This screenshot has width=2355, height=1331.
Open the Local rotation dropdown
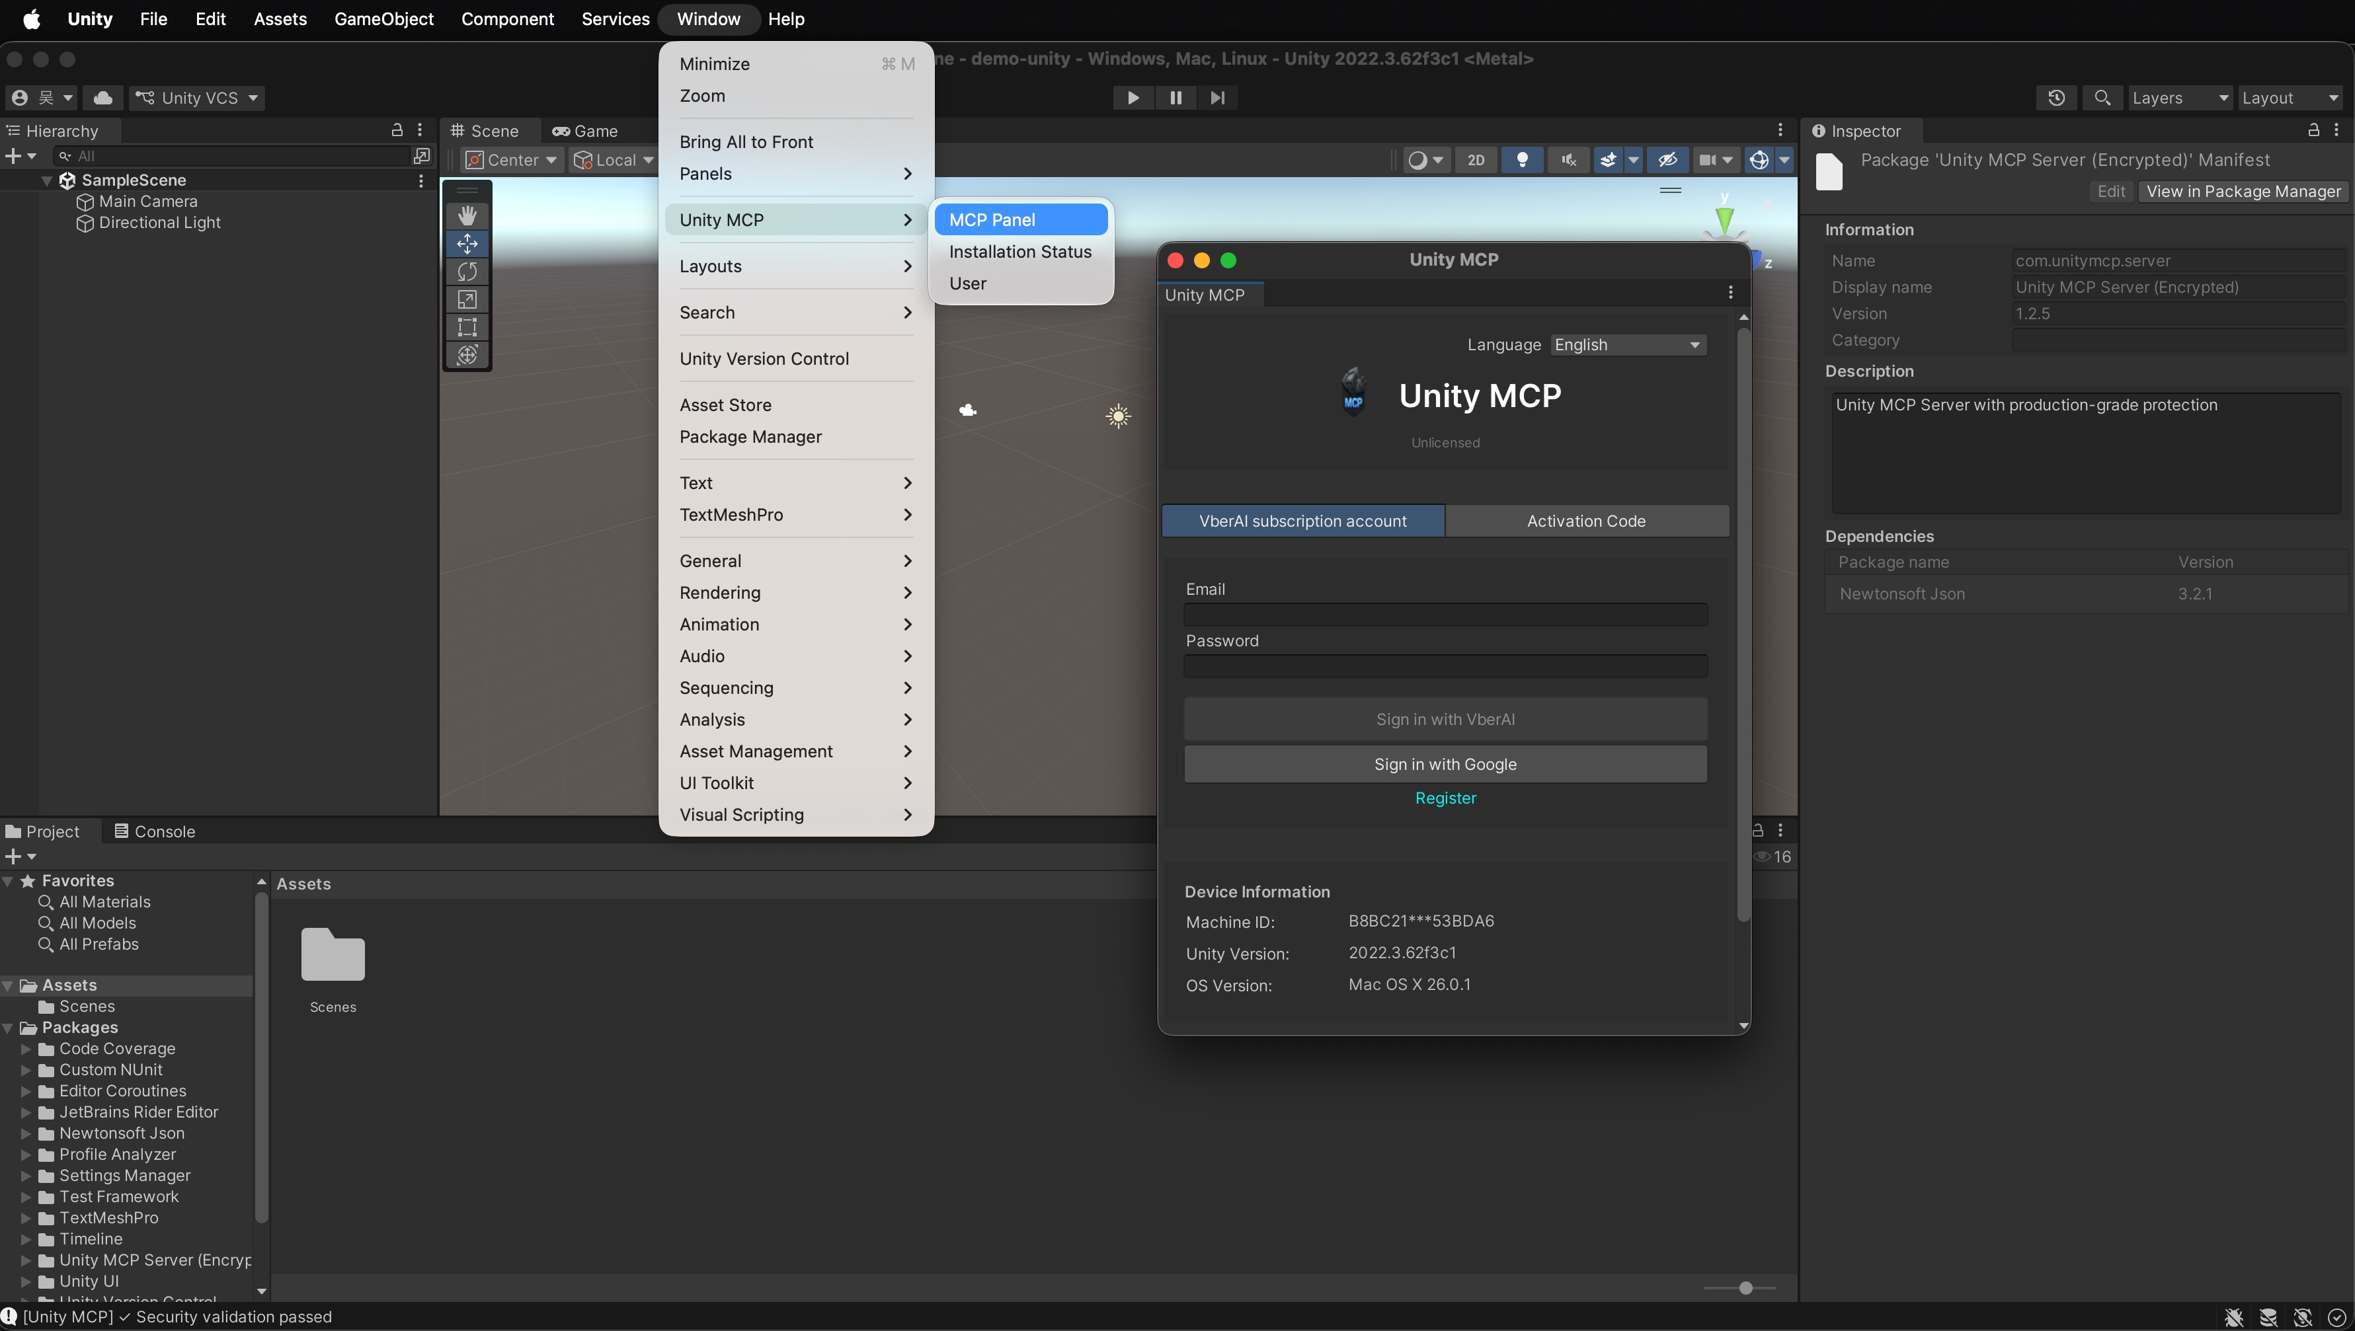tap(614, 160)
